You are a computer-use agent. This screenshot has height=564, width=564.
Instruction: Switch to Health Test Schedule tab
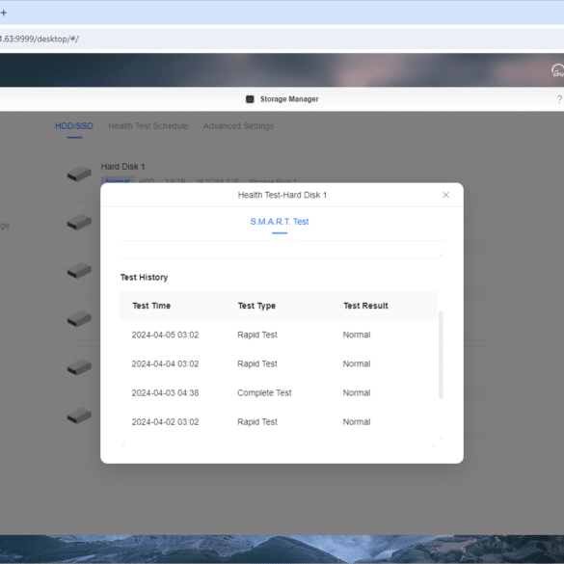tap(148, 126)
